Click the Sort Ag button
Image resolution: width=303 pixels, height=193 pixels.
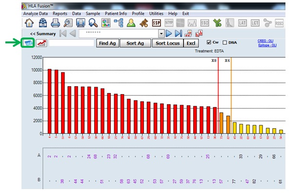(135, 43)
